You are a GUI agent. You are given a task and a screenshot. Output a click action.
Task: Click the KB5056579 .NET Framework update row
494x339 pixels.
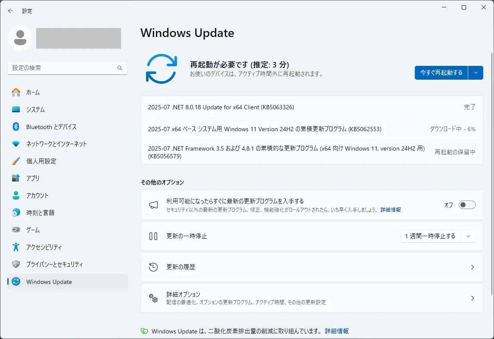[312, 152]
